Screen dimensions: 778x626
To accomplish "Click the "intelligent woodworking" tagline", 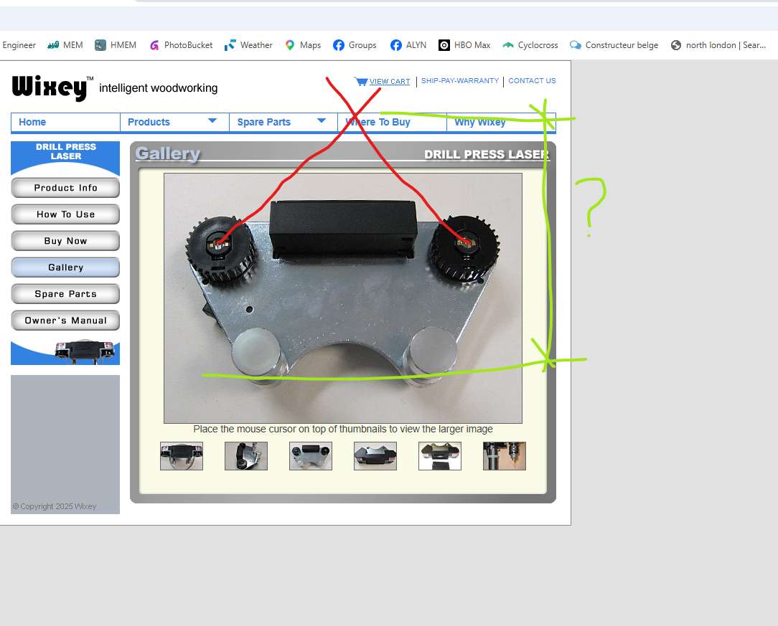I will (159, 88).
